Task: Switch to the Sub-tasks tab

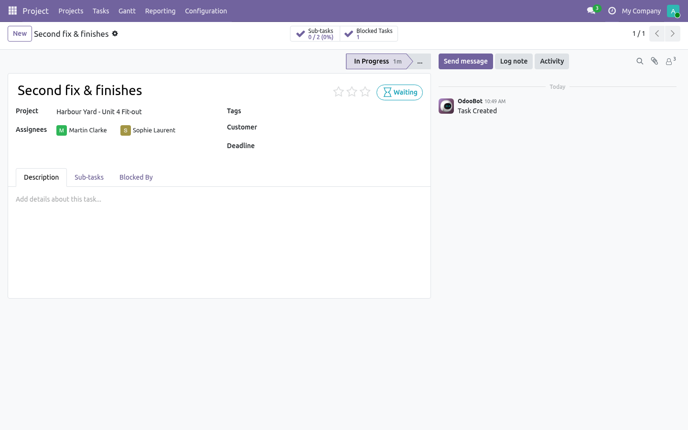Action: point(89,177)
